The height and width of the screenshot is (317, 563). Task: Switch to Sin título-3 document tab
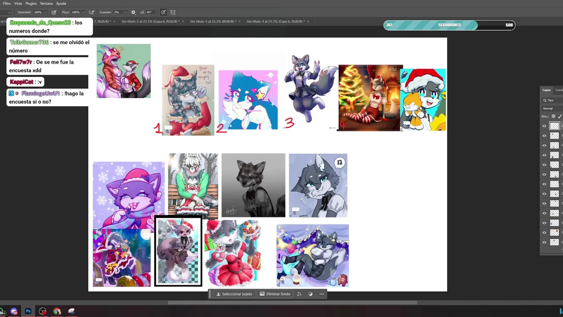[150, 21]
